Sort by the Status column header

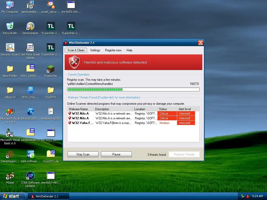coord(167,109)
